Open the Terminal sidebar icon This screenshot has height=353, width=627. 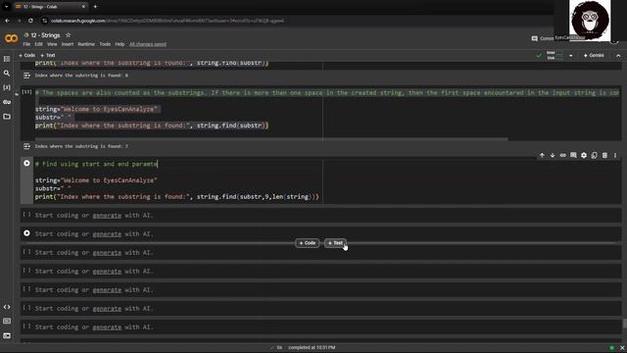point(7,335)
